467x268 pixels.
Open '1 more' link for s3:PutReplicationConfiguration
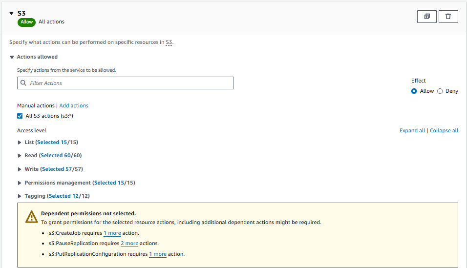click(158, 254)
